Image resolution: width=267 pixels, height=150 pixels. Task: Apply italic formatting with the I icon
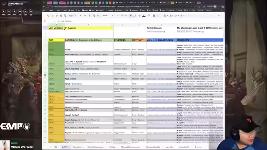point(135,16)
